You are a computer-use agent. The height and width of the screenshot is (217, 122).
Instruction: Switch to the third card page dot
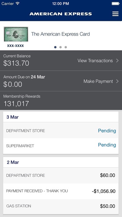(66, 47)
